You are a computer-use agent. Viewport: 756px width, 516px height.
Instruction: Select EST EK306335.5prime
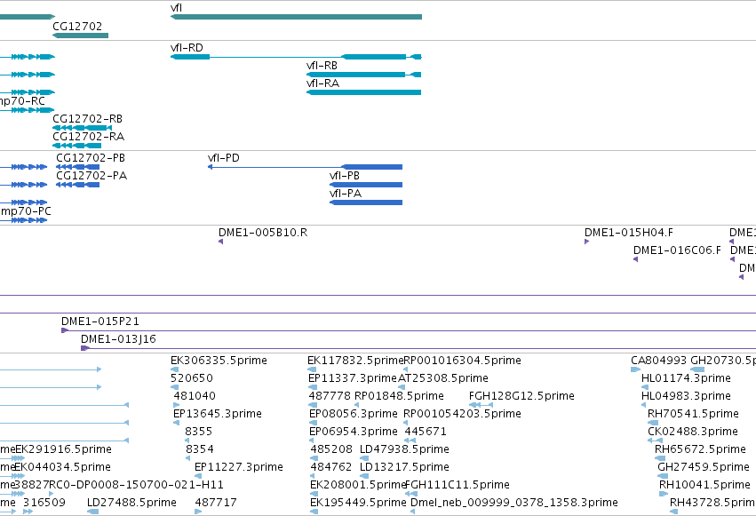(x=174, y=369)
